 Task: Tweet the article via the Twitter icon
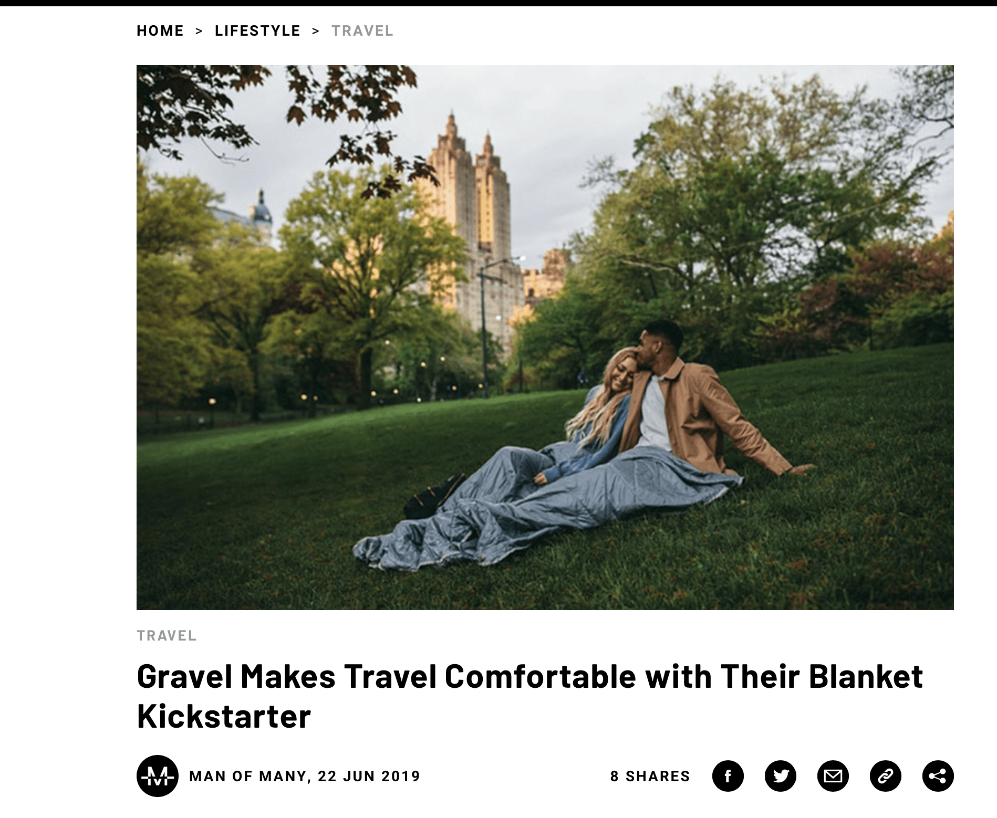click(x=780, y=775)
